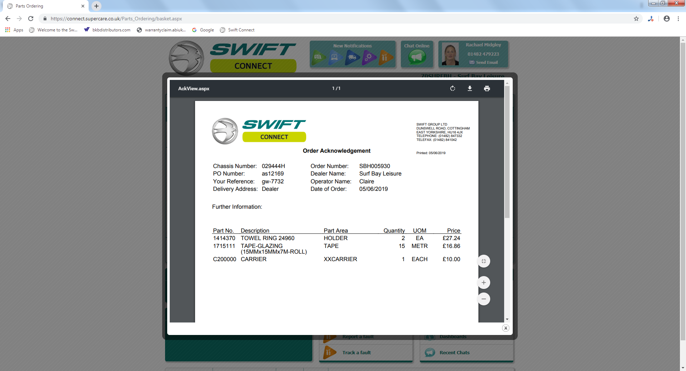The height and width of the screenshot is (371, 686).
Task: Print the order acknowledgement
Action: point(487,88)
